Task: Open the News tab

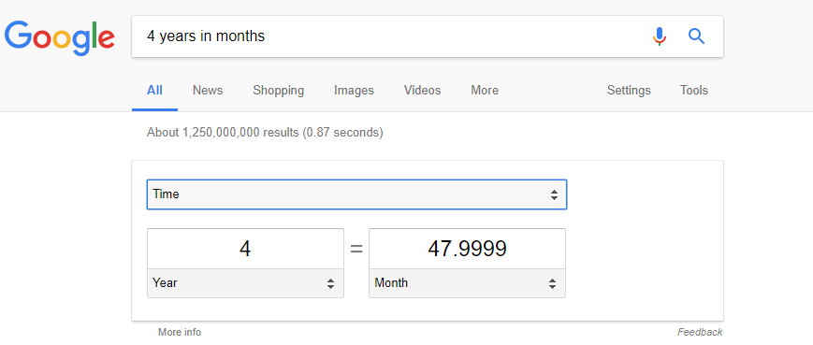Action: click(208, 91)
